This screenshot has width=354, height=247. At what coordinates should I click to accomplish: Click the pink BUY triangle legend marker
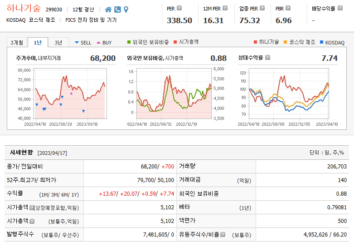98,43
